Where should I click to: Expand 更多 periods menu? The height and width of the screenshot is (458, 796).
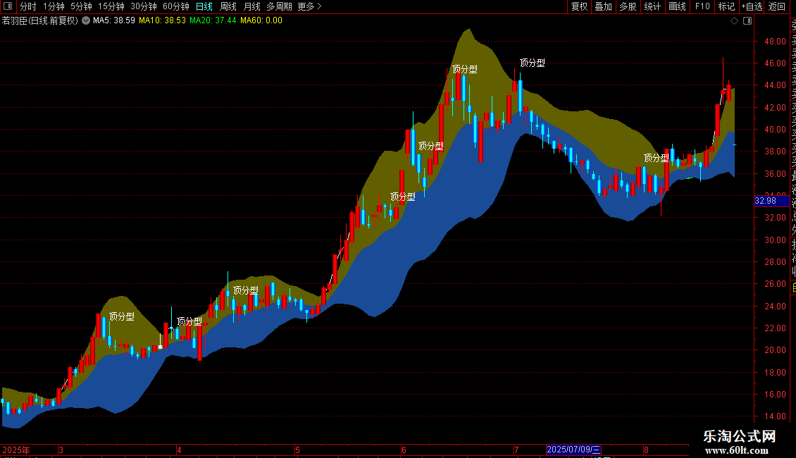coord(309,6)
